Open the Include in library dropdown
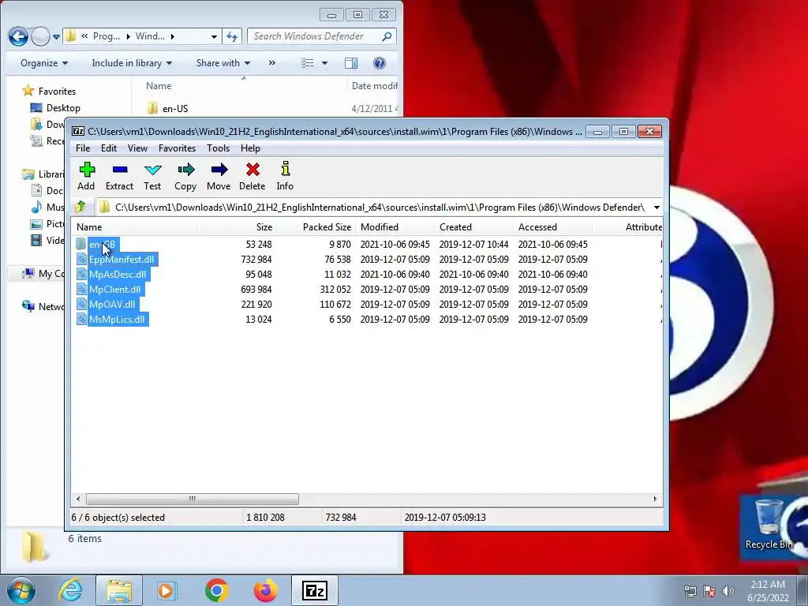 132,63
